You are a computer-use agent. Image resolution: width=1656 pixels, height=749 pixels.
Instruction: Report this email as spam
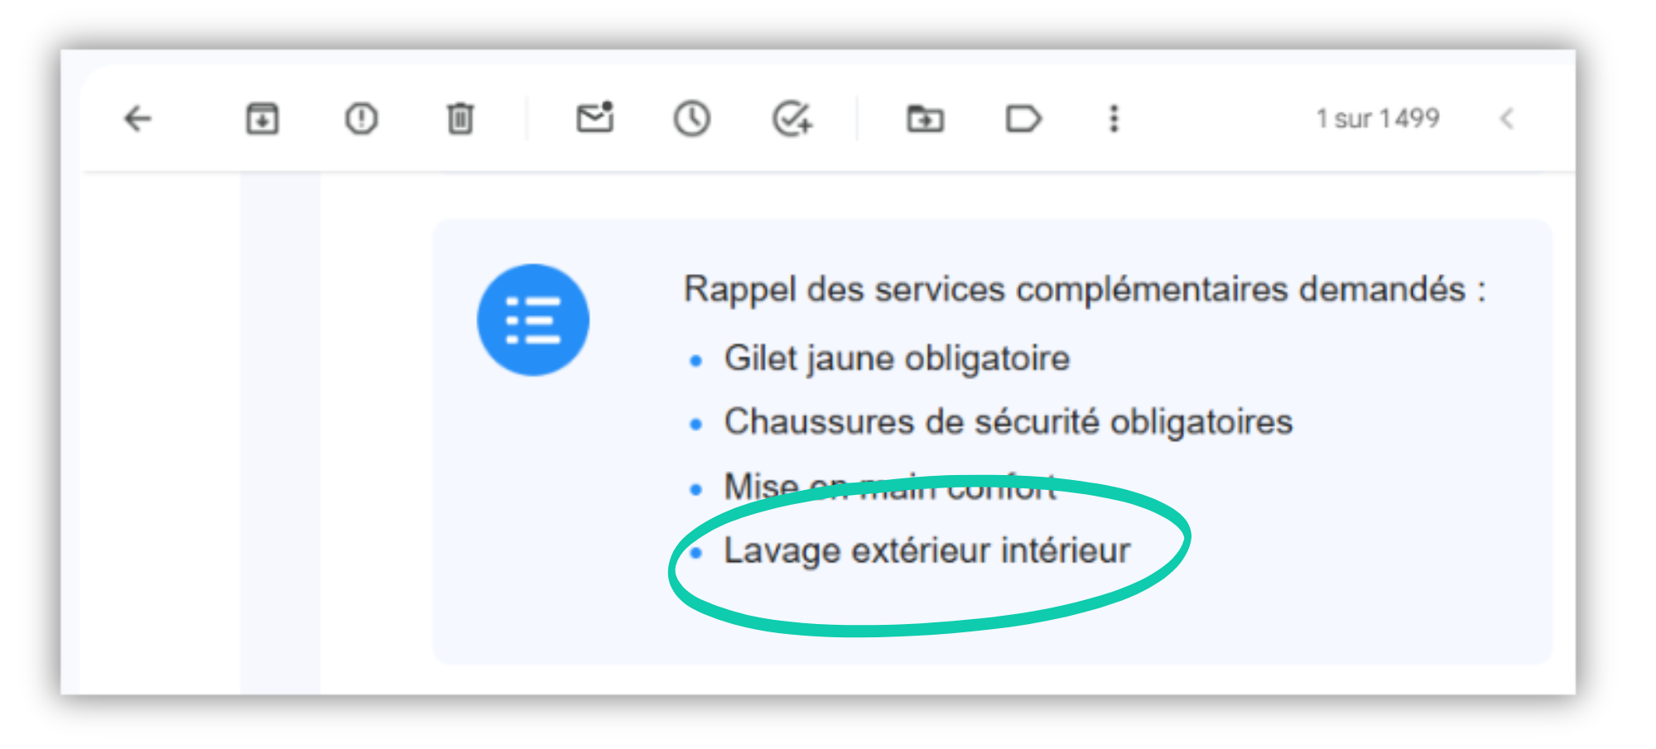(361, 119)
